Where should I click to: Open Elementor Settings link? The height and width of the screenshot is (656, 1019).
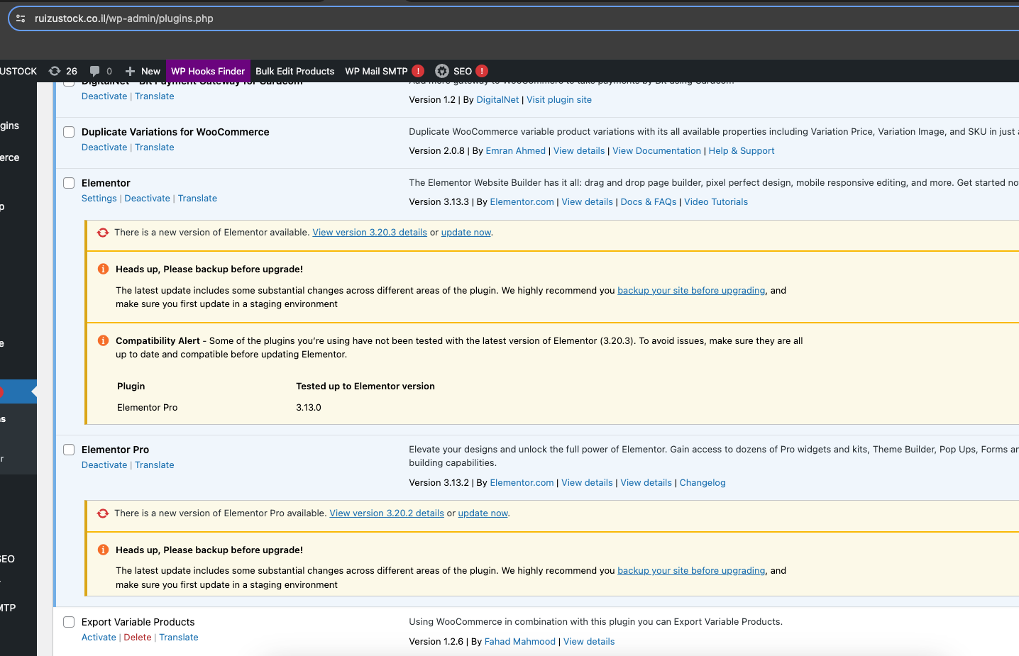click(99, 199)
